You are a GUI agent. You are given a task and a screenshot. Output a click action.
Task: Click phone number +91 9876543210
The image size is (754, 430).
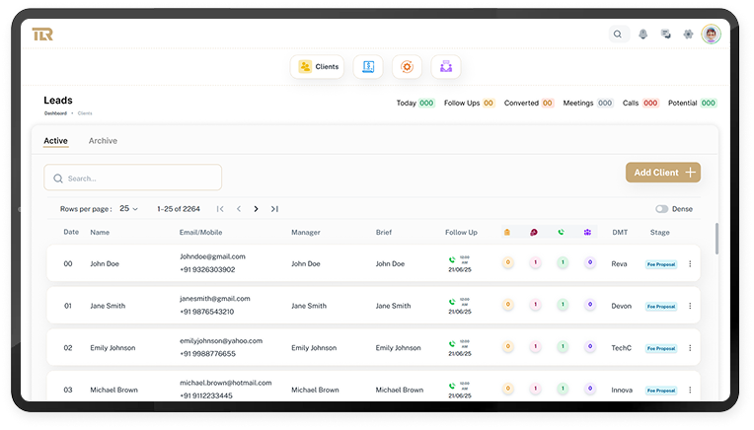click(207, 312)
